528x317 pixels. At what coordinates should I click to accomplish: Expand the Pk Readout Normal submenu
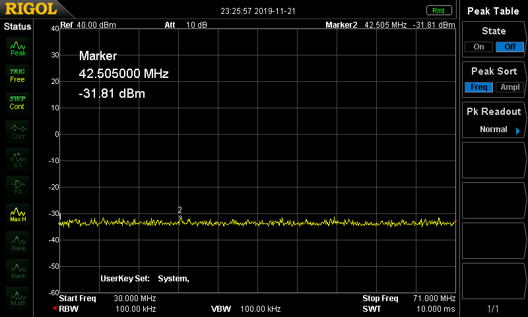click(494, 129)
